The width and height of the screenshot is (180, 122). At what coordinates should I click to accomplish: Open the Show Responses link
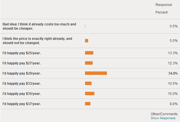click(163, 118)
